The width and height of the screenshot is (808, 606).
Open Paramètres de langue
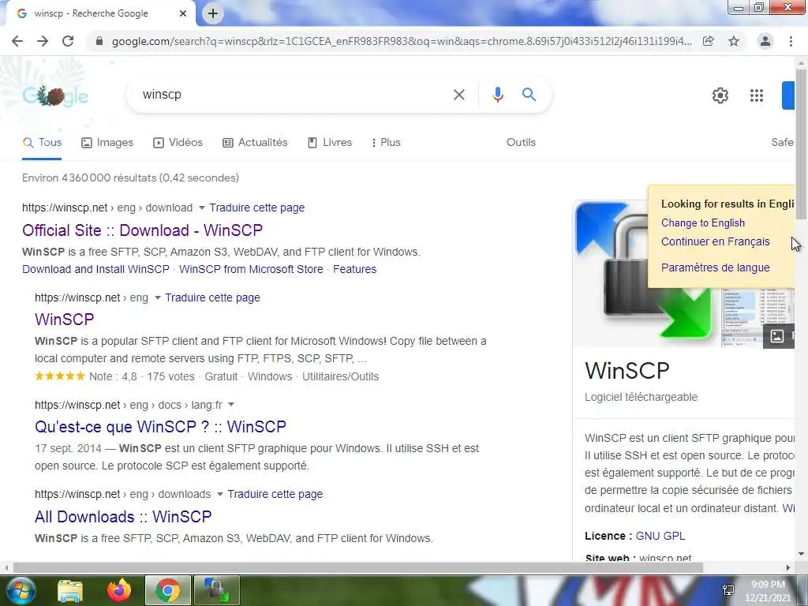point(715,268)
